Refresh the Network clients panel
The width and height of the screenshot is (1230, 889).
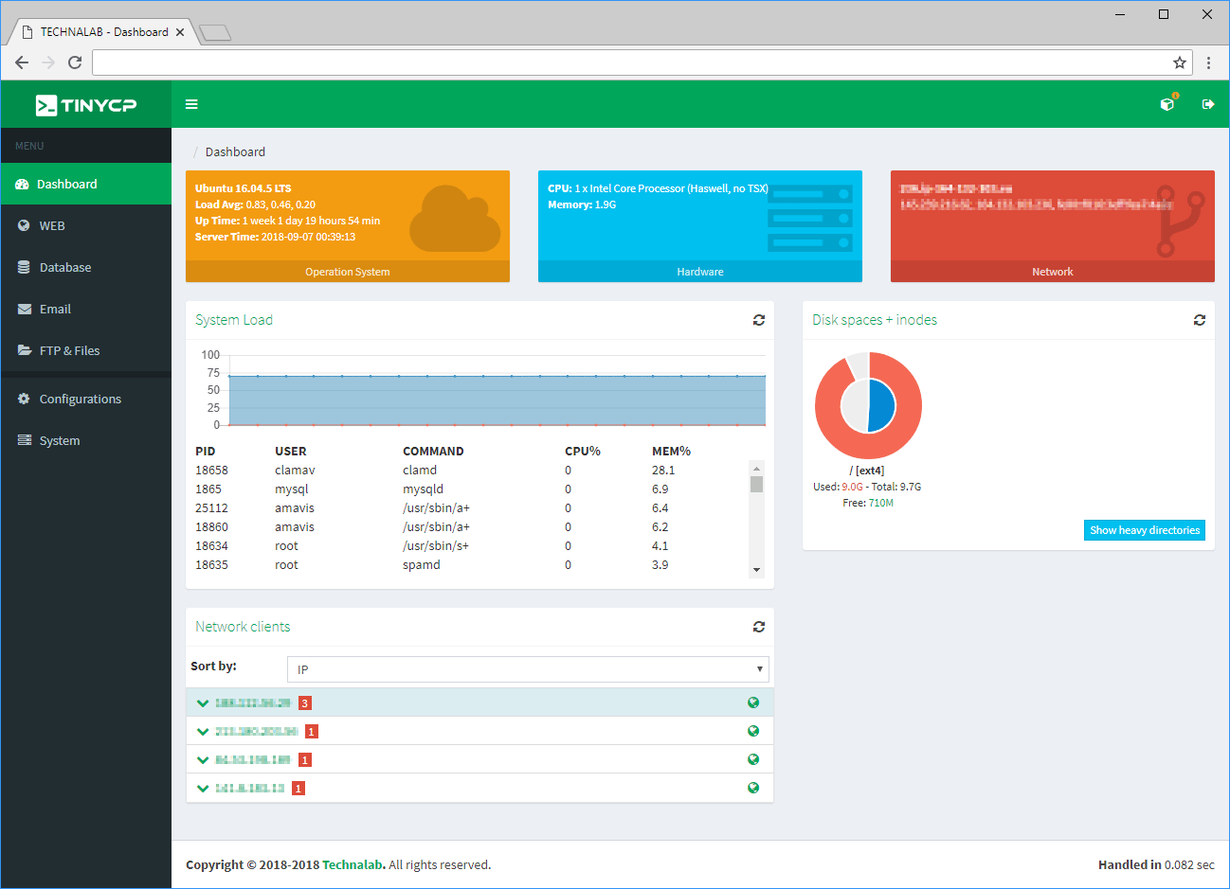pyautogui.click(x=758, y=626)
